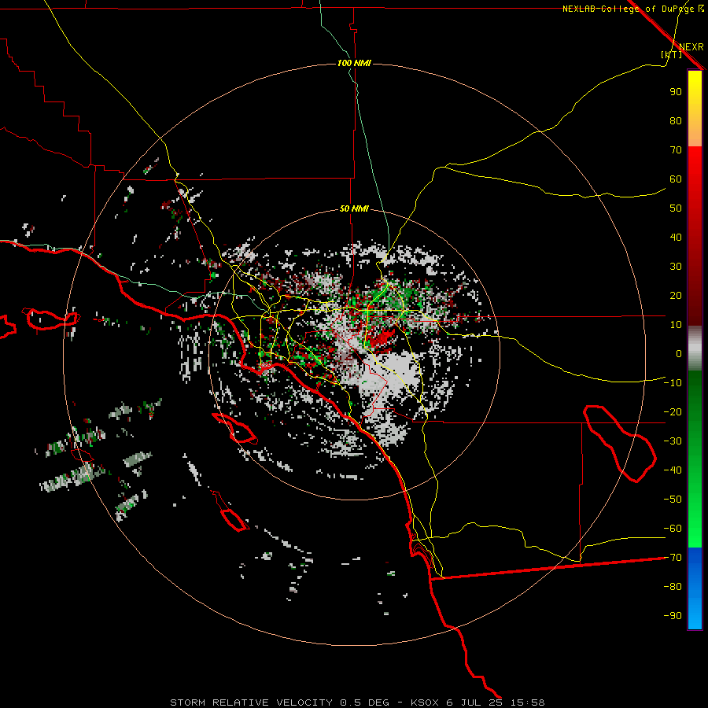The height and width of the screenshot is (708, 708).
Task: Click the '[KT]' units label
Action: 672,54
